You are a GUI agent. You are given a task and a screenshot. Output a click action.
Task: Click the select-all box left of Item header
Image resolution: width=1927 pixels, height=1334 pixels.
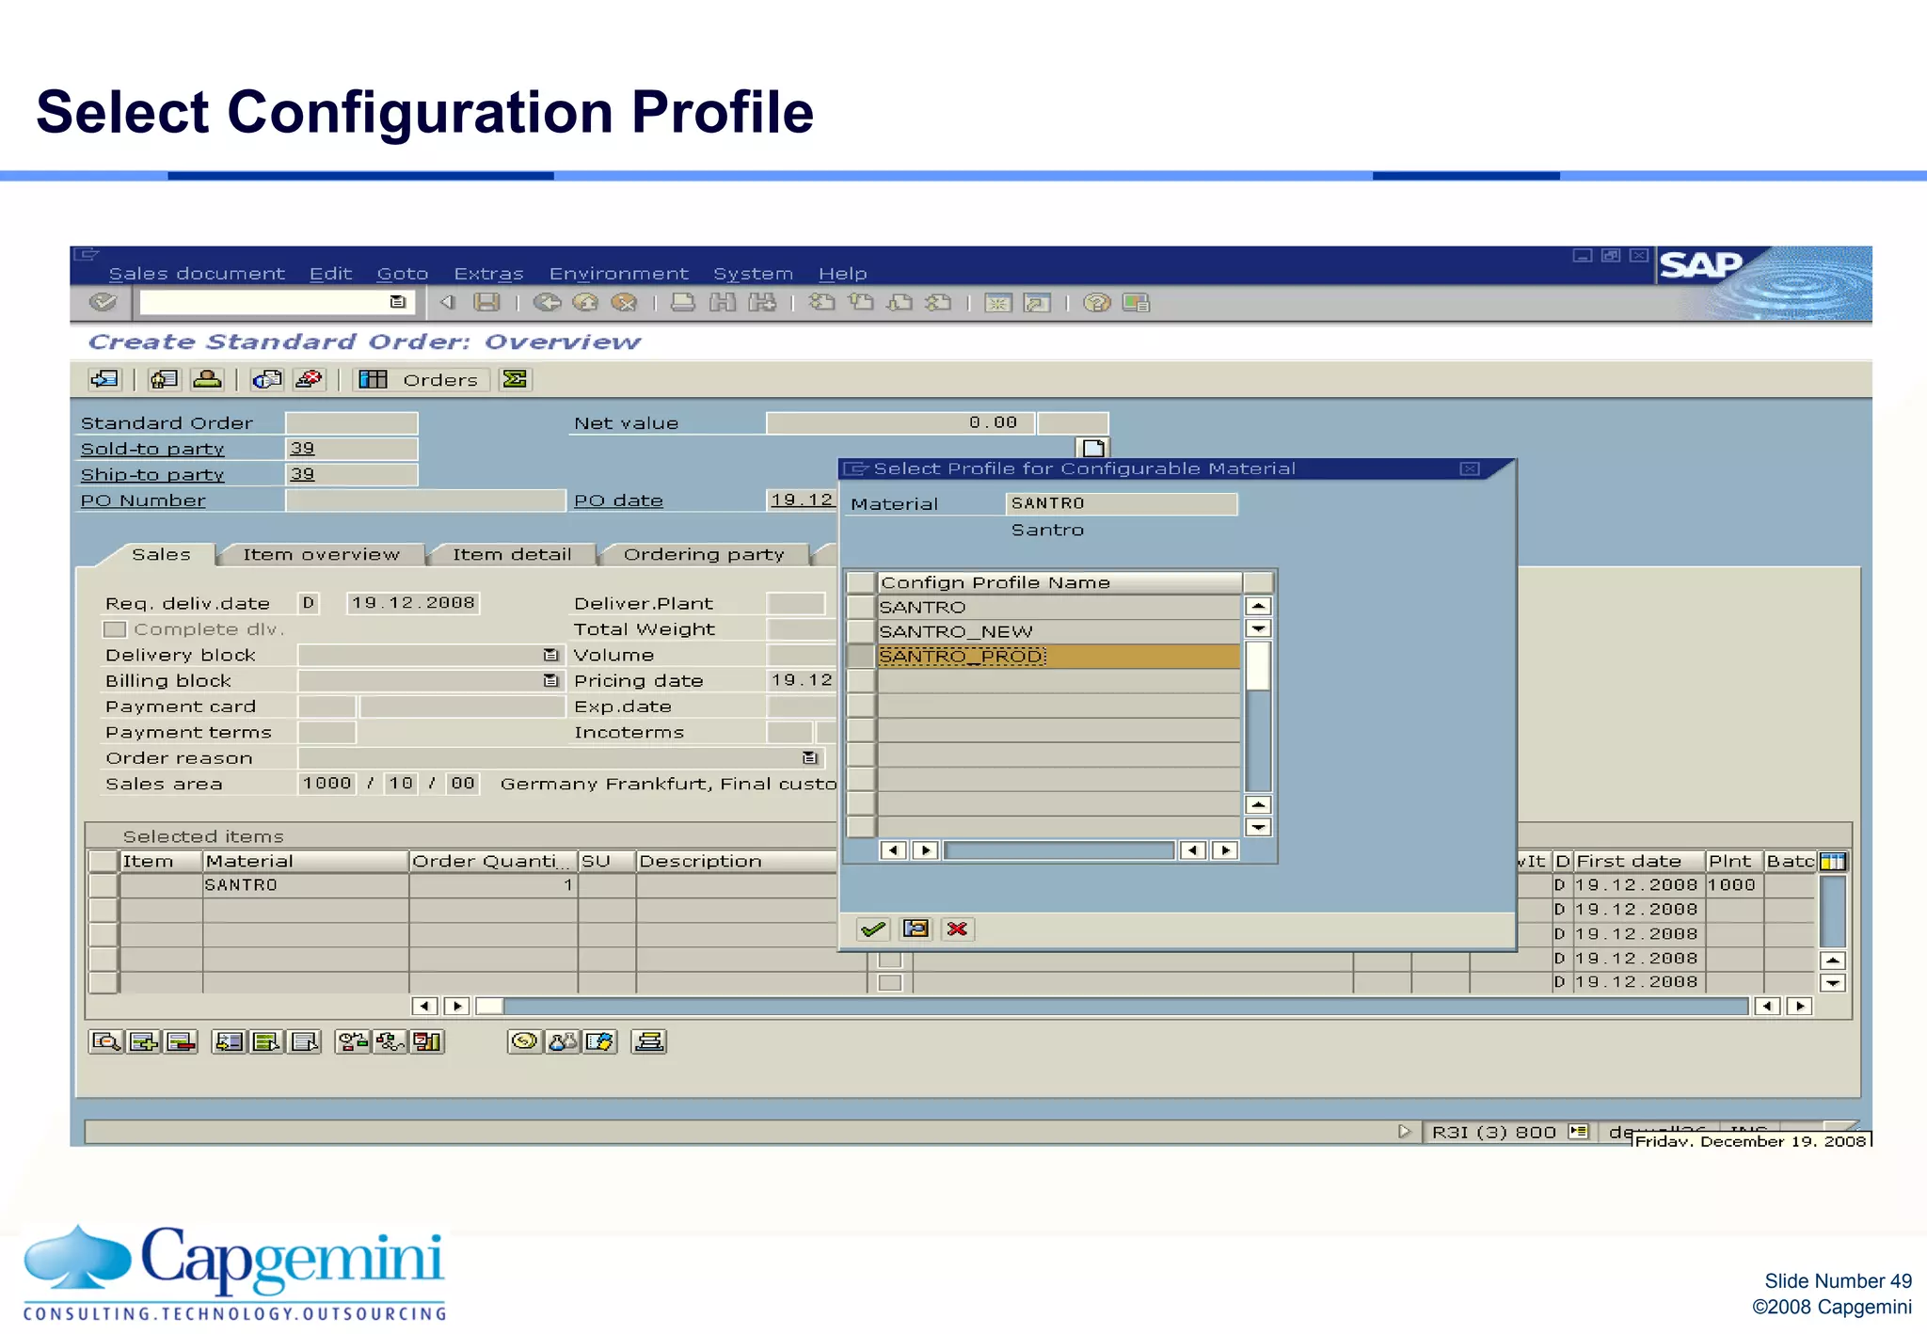coord(103,861)
